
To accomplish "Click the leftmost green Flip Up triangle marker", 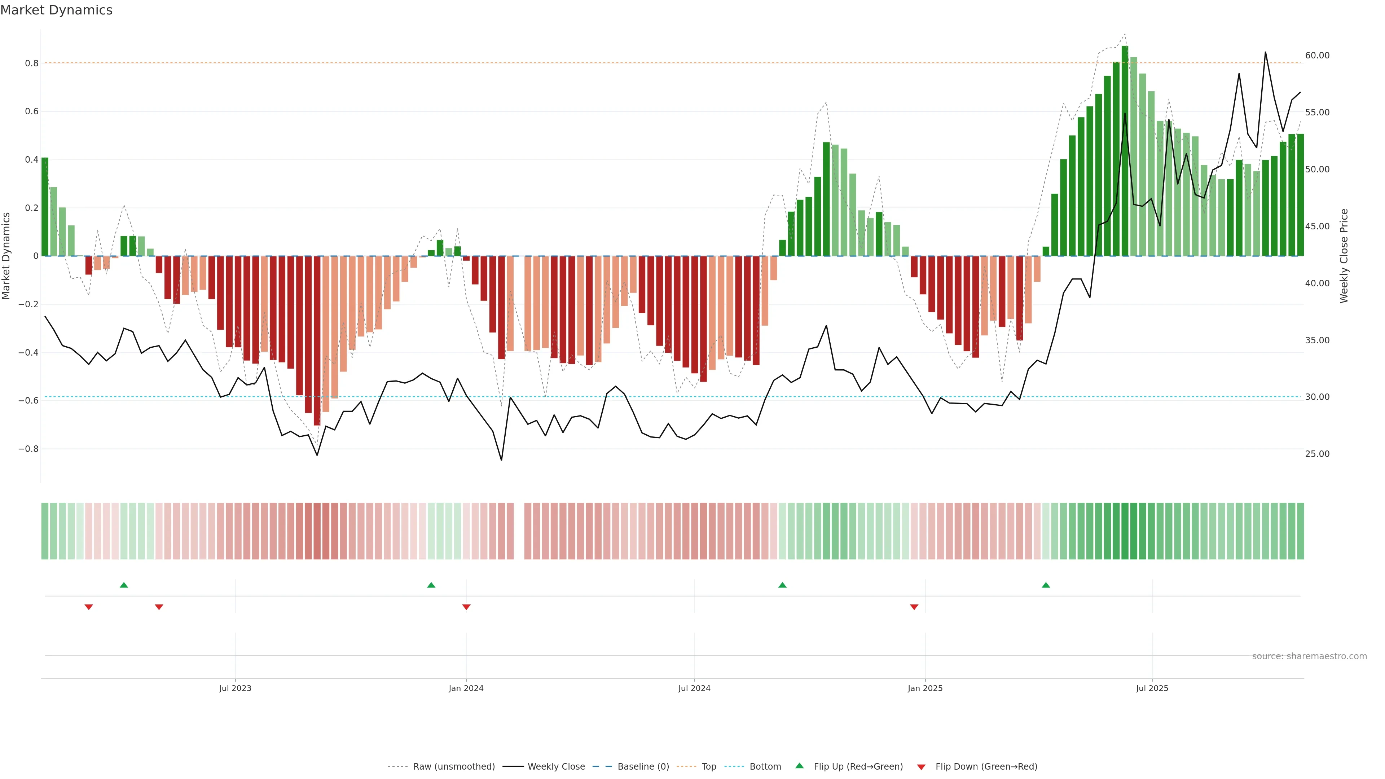I will point(124,585).
